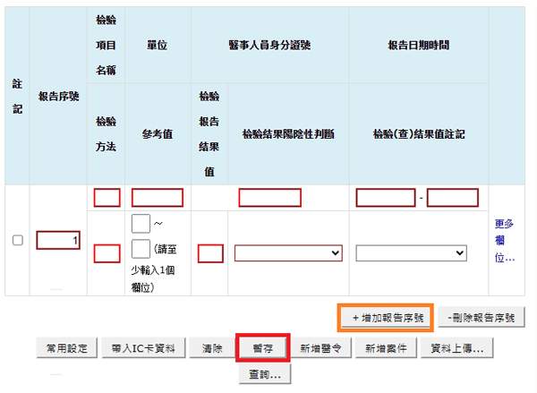
Task: Click the +增加報告序號 button
Action: click(x=387, y=318)
